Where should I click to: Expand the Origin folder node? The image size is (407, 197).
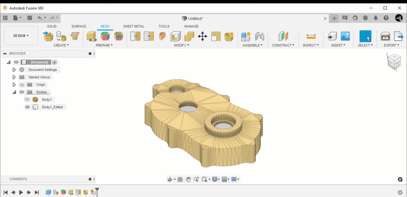[14, 85]
